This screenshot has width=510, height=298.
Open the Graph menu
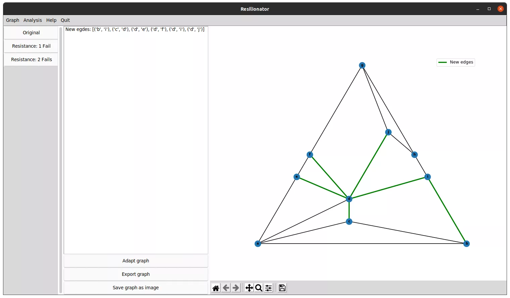click(x=12, y=20)
